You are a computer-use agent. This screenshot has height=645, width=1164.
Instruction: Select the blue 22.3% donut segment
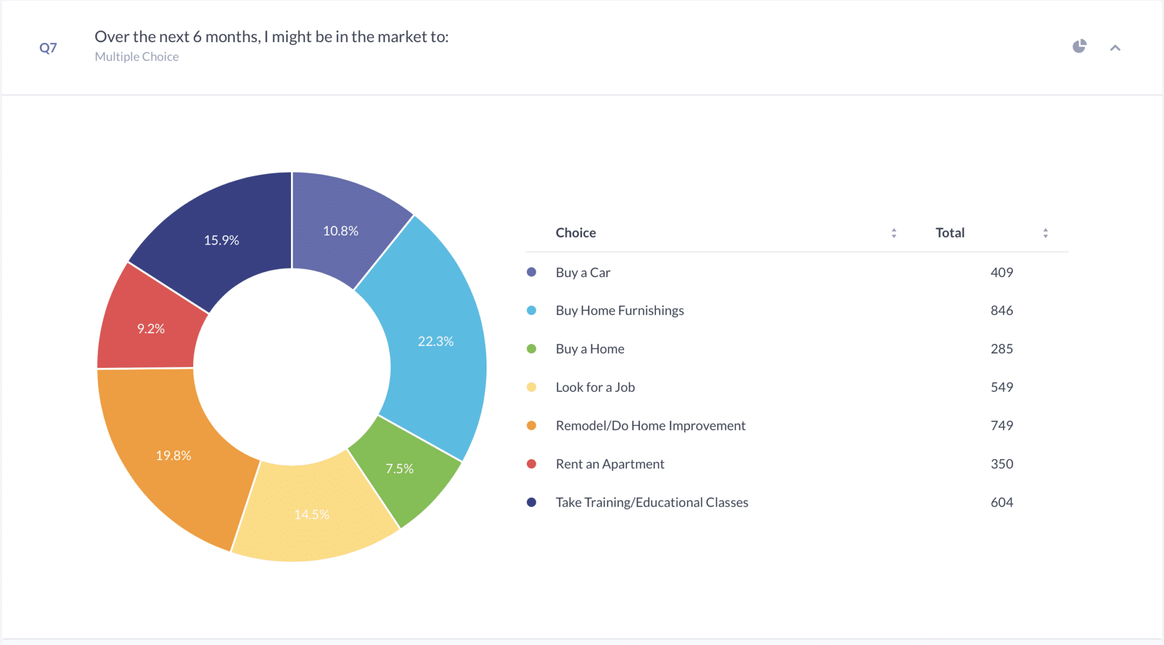436,341
